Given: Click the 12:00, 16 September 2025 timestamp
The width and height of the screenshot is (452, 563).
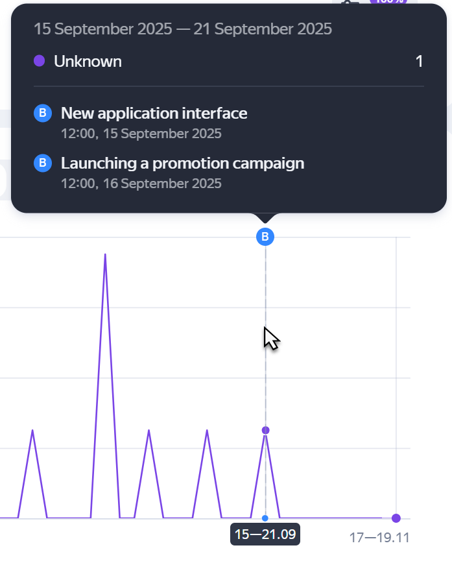Looking at the screenshot, I should tap(141, 184).
